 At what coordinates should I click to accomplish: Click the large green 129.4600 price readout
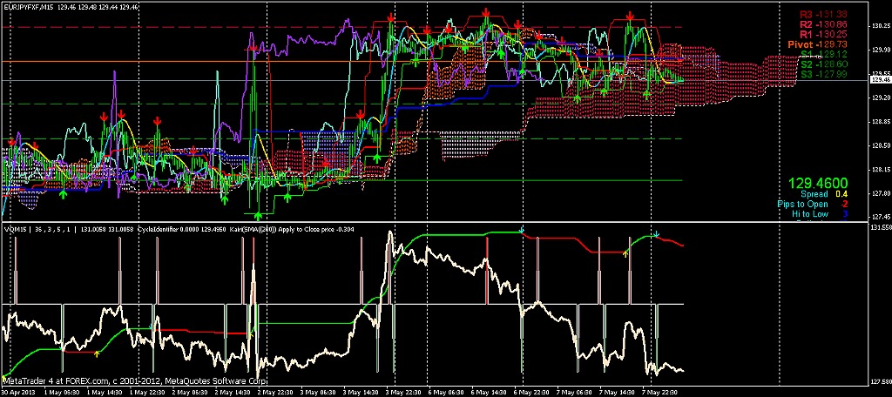click(x=818, y=184)
